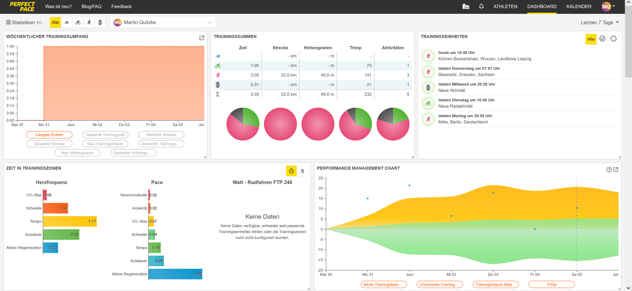Image resolution: width=632 pixels, height=291 pixels.
Task: Click the watch icon of Mittwoch session
Action: [428, 88]
